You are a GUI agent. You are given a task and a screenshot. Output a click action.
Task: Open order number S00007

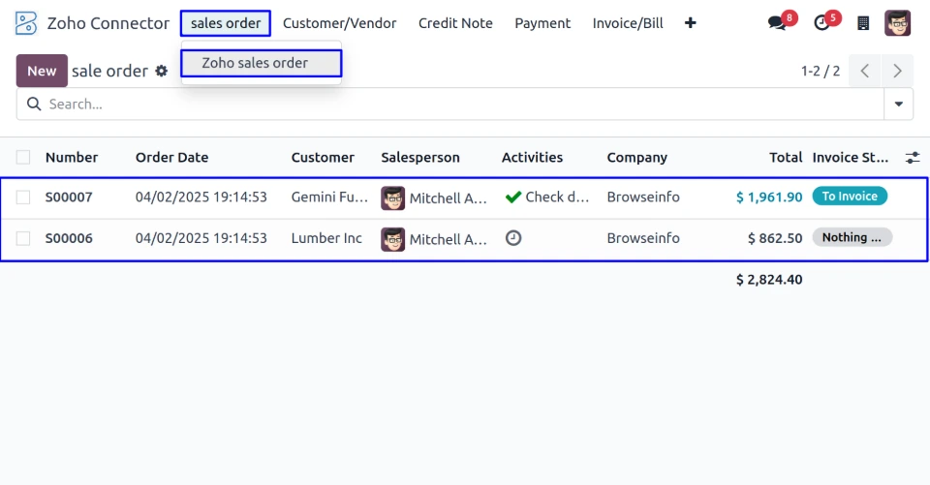[x=69, y=197]
